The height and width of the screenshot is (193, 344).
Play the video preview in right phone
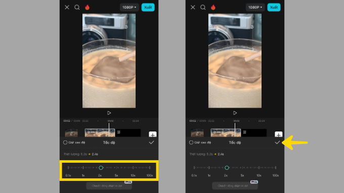(235, 113)
